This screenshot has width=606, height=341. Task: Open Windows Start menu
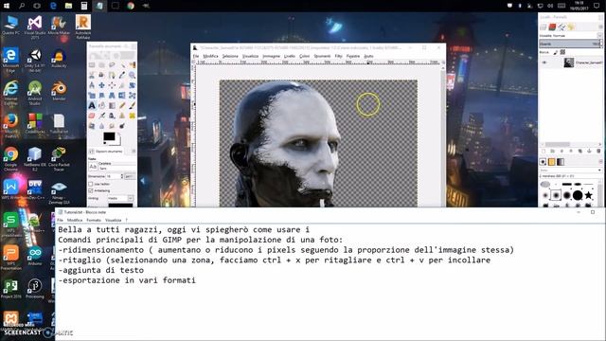(x=7, y=6)
